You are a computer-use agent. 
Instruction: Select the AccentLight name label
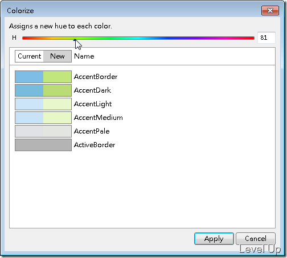[x=93, y=104]
